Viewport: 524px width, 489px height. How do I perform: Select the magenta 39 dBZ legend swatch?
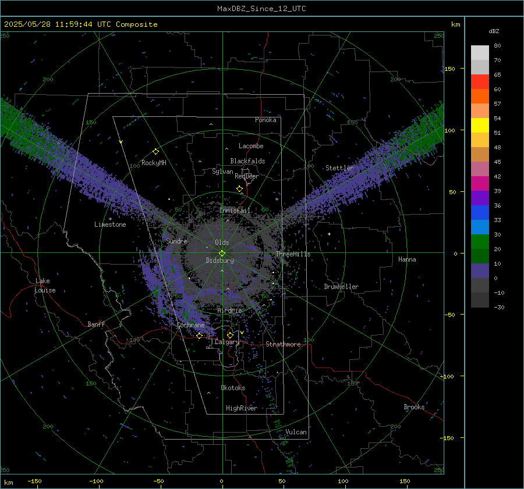[x=480, y=184]
